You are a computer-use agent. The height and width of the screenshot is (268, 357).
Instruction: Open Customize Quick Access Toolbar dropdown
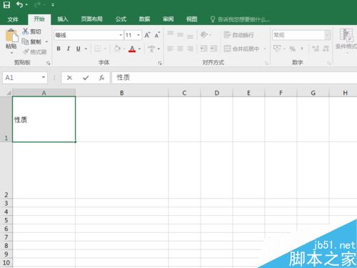point(53,5)
